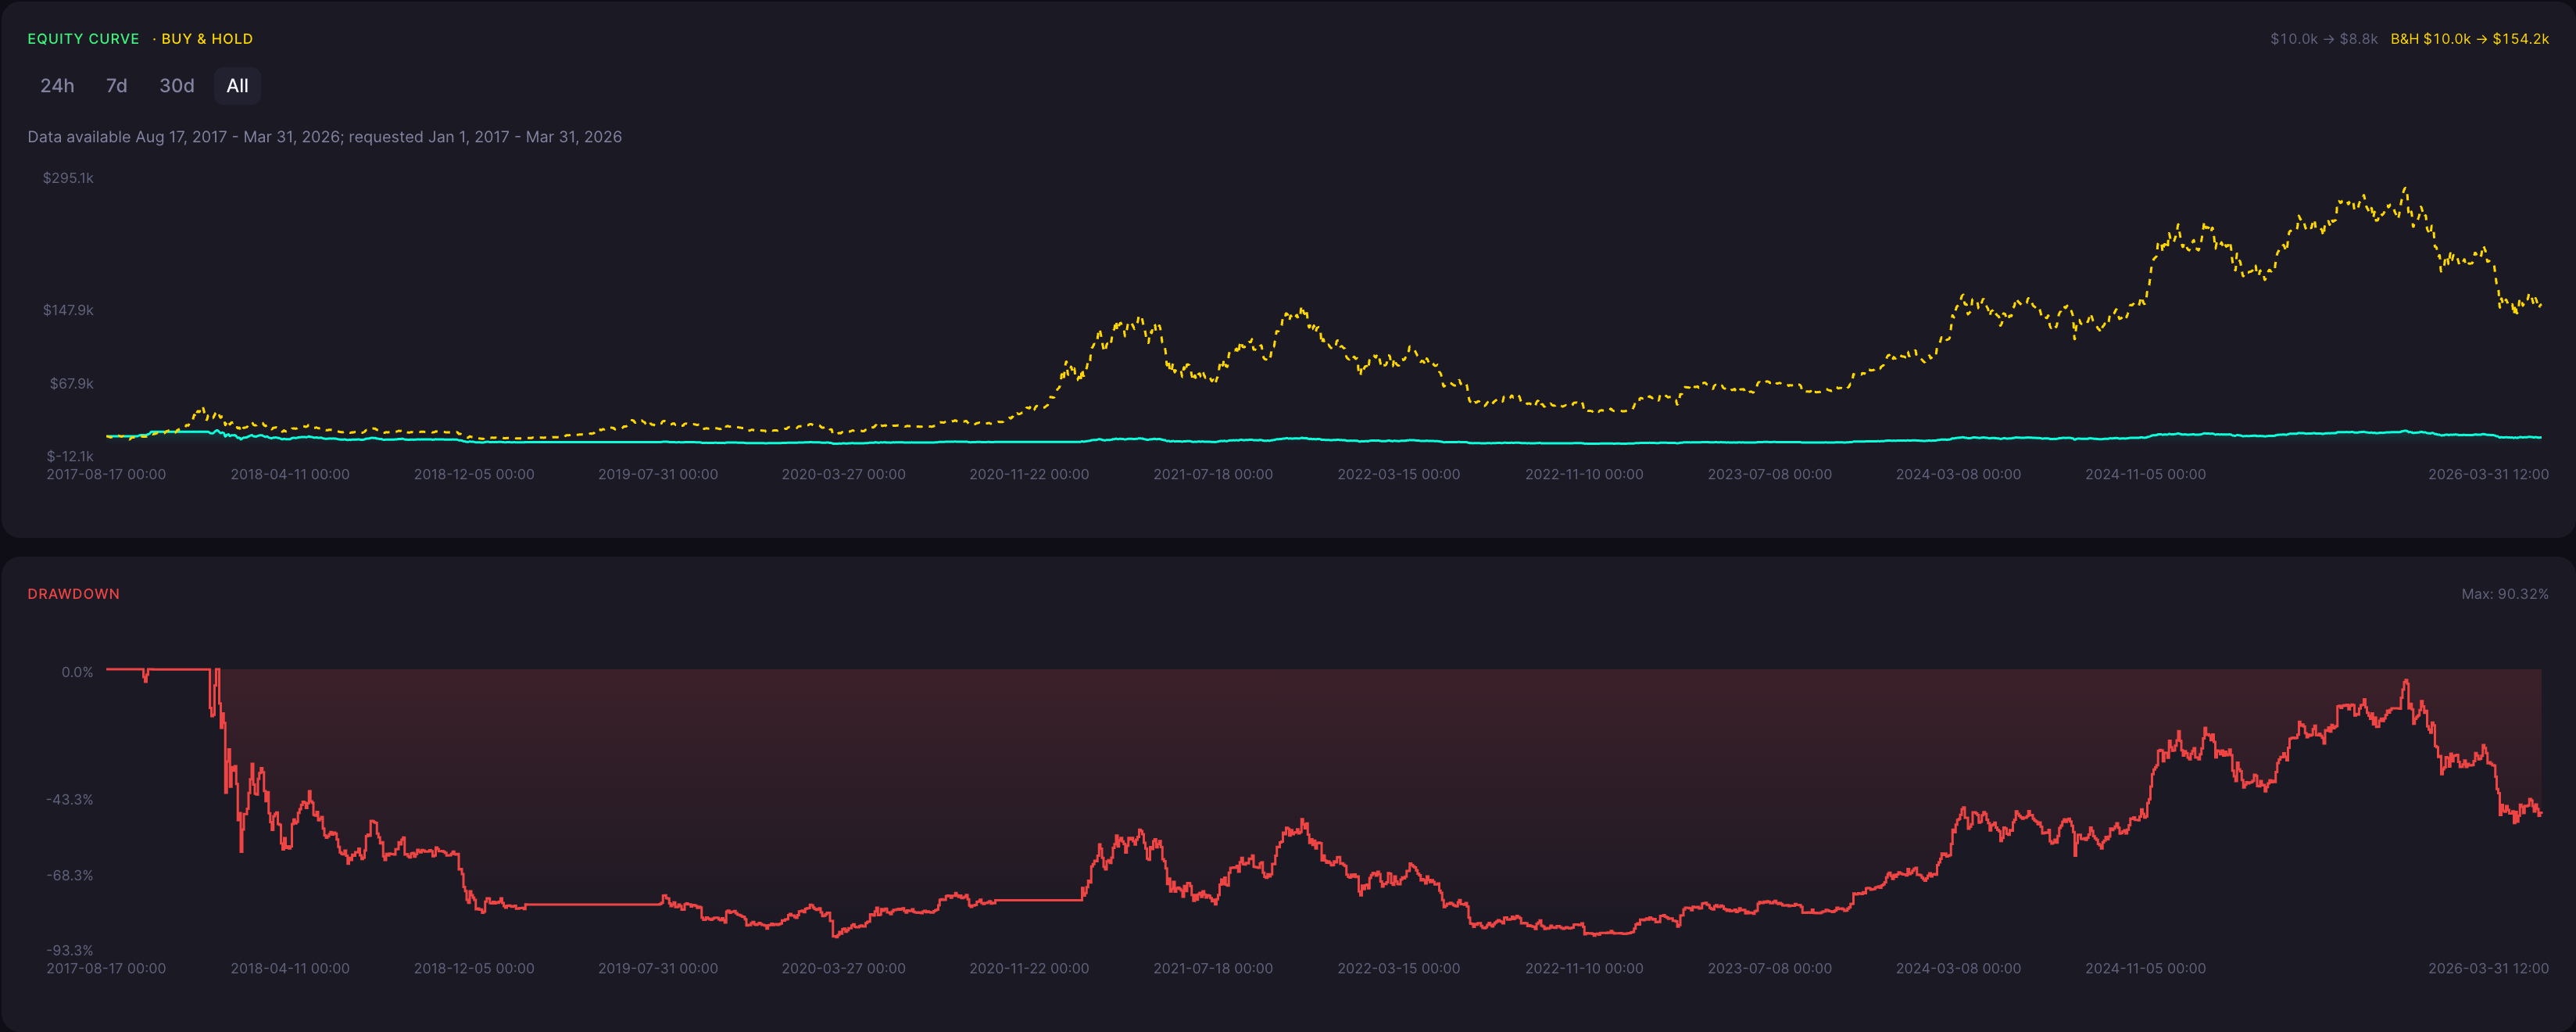Click the 2023-07-08 date on drawdown chart
The image size is (2576, 1032).
(1770, 968)
